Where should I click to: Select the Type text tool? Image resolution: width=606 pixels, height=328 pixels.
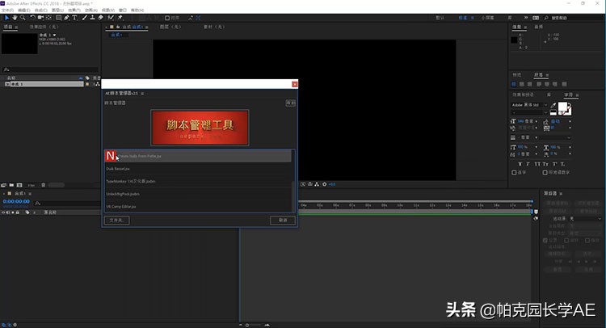74,18
